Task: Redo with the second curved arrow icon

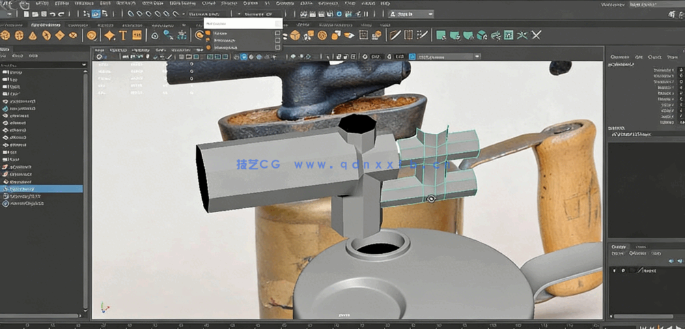Action: [x=61, y=14]
